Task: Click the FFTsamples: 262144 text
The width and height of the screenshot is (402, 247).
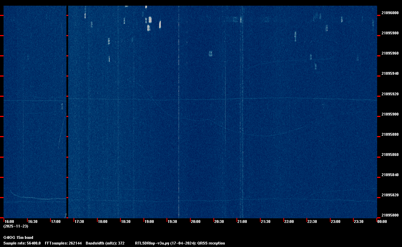Action: (63, 243)
